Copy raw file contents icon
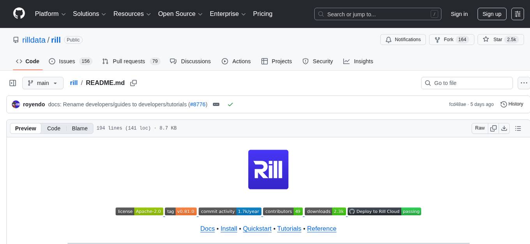The height and width of the screenshot is (244, 530). [493, 128]
